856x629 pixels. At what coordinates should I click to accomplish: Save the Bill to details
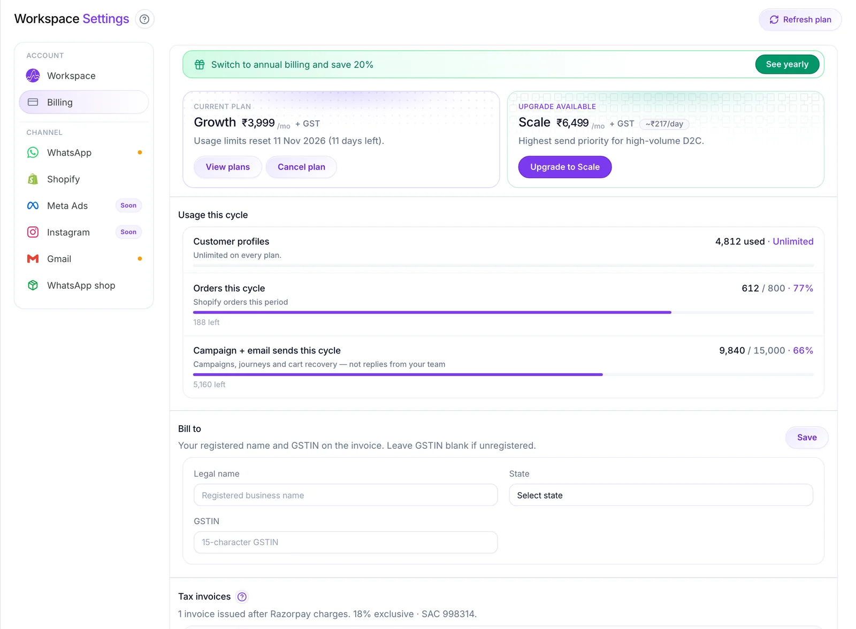807,438
